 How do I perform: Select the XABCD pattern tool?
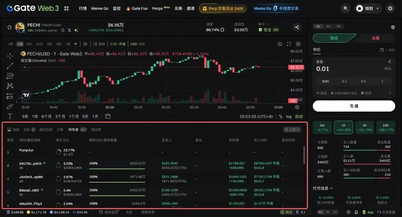pos(10,86)
